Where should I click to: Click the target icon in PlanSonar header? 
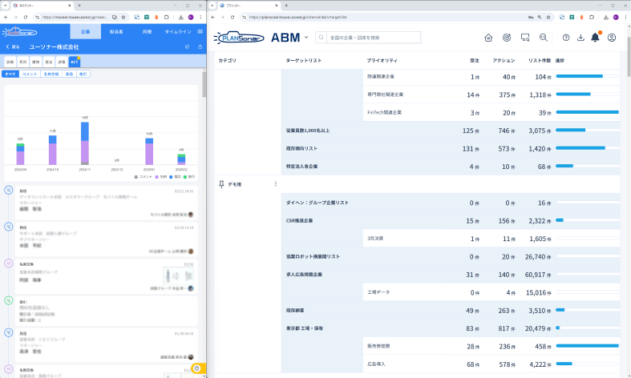[x=507, y=38]
